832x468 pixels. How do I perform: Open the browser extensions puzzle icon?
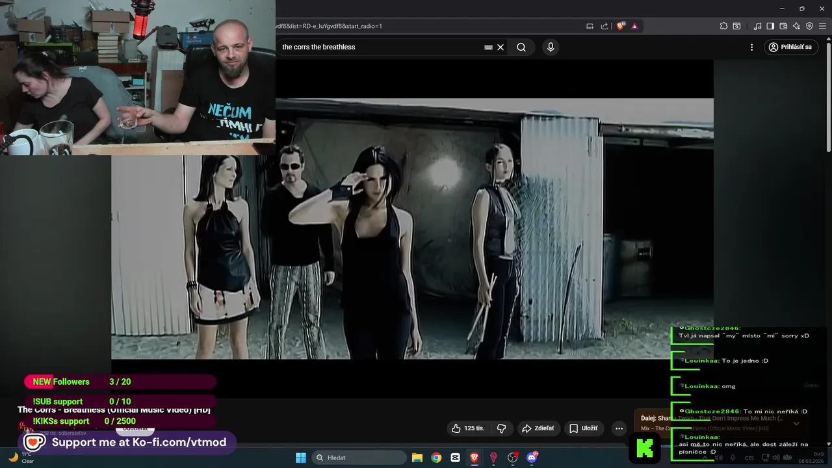click(x=723, y=26)
